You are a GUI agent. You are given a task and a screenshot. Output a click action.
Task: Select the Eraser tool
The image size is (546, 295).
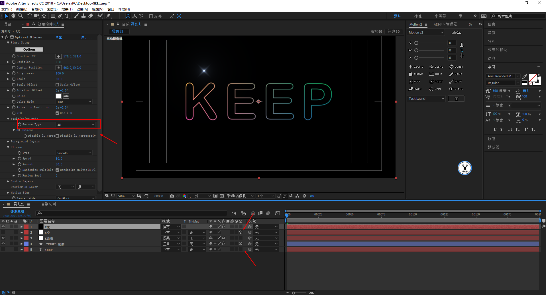91,16
